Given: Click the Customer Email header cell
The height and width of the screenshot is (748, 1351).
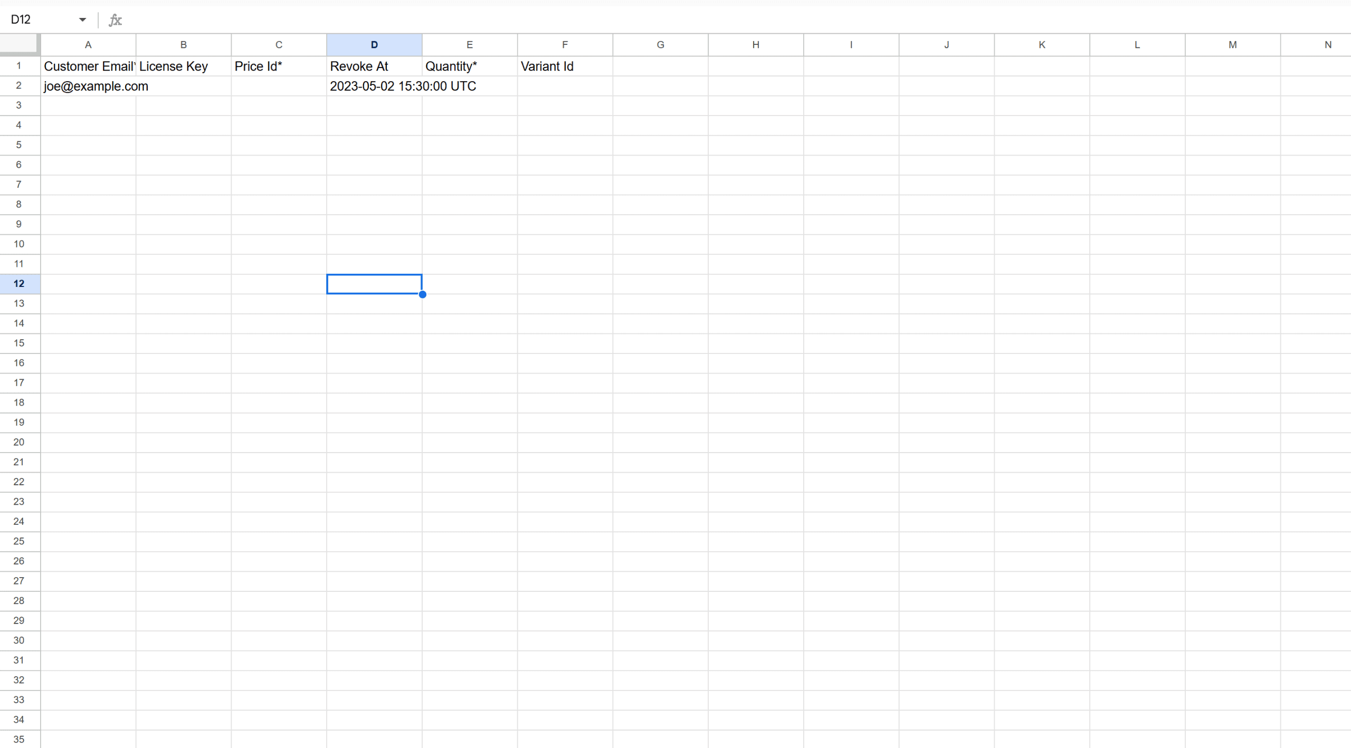Looking at the screenshot, I should pyautogui.click(x=88, y=66).
